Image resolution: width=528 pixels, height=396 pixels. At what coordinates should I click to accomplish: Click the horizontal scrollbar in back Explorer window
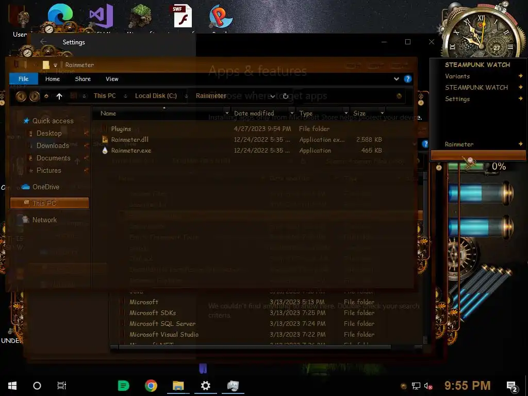pos(255,347)
